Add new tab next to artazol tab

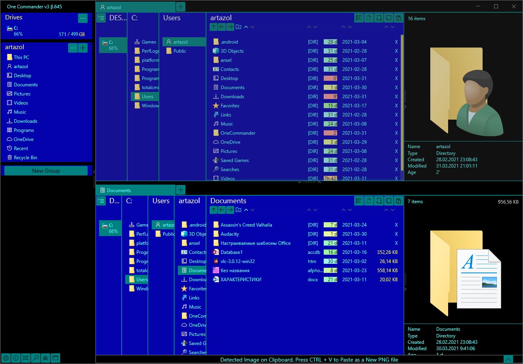[180, 7]
